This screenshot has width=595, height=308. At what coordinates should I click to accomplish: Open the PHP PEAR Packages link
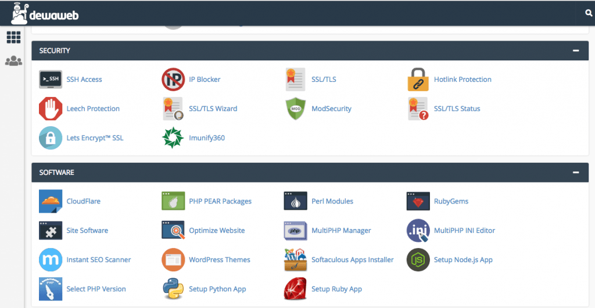220,201
